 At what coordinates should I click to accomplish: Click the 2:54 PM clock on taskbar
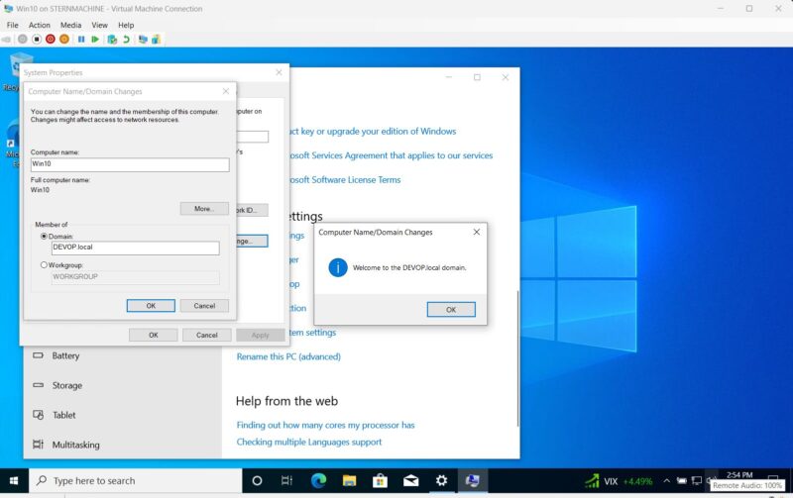[739, 475]
